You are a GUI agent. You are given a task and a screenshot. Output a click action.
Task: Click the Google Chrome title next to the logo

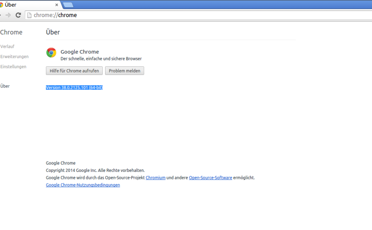[x=80, y=52]
